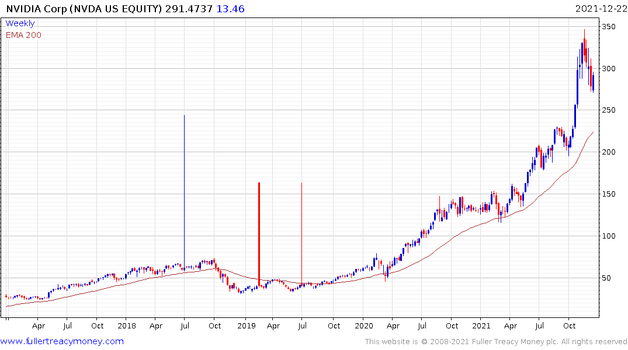Click the price change value 13.46

pyautogui.click(x=230, y=9)
